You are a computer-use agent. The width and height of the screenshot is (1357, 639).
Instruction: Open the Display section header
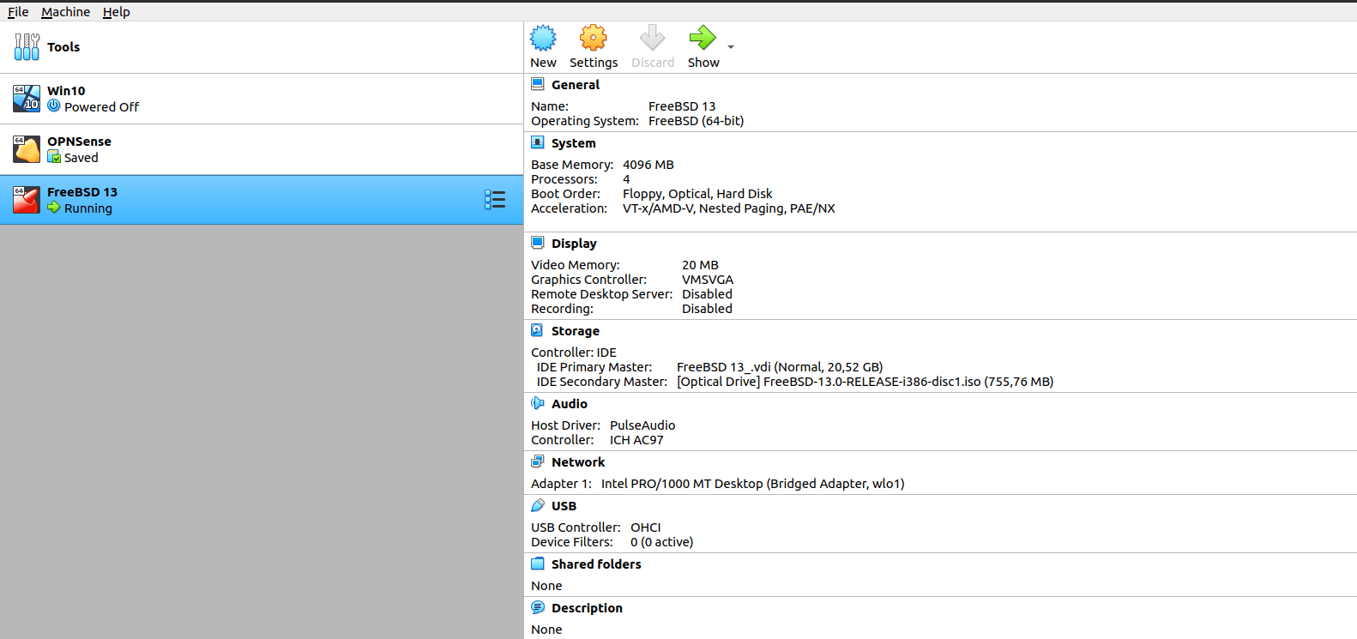click(574, 244)
